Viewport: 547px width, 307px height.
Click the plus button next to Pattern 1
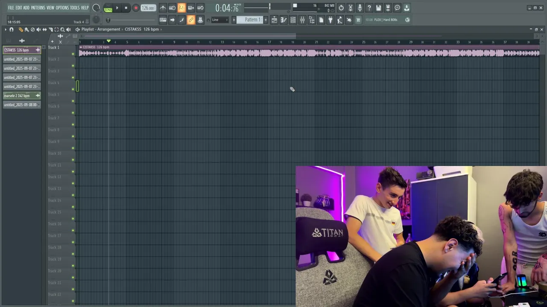click(x=265, y=20)
